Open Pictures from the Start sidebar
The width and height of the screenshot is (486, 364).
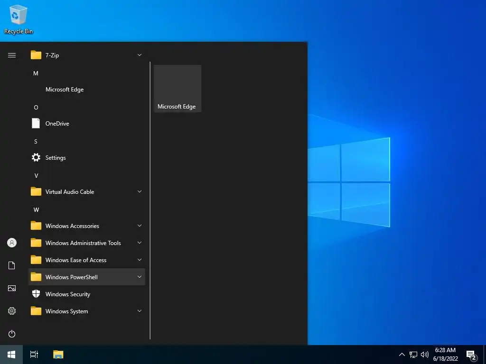(x=12, y=288)
